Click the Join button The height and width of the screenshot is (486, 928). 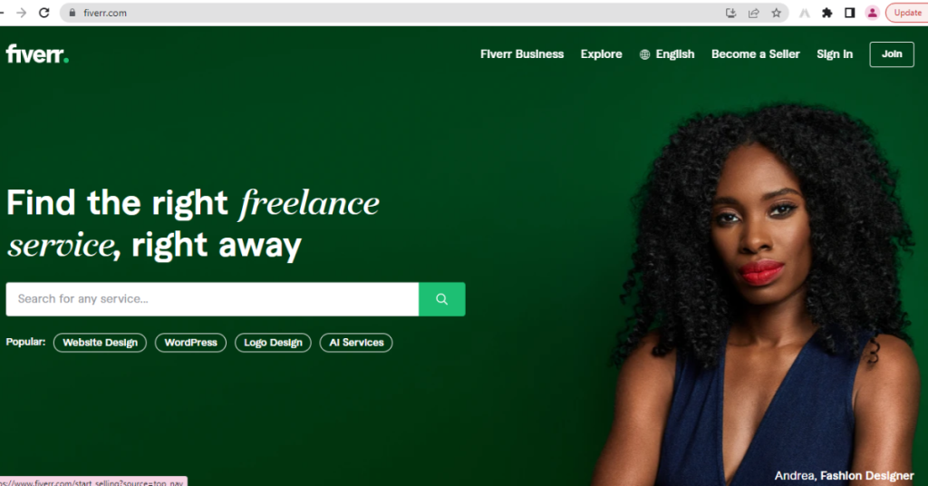[892, 53]
